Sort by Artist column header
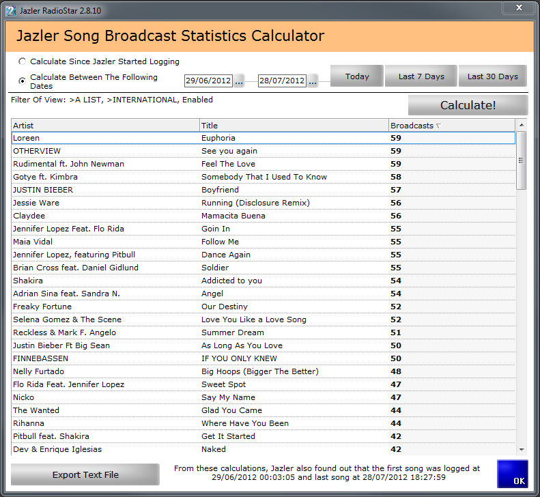 105,126
